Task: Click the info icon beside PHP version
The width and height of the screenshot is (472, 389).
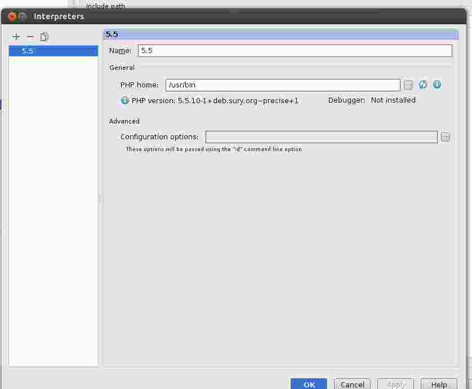Action: click(x=125, y=101)
